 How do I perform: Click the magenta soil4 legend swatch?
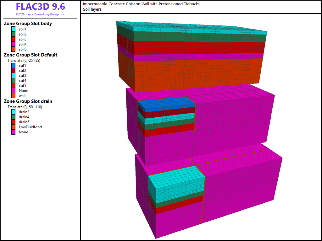13,44
